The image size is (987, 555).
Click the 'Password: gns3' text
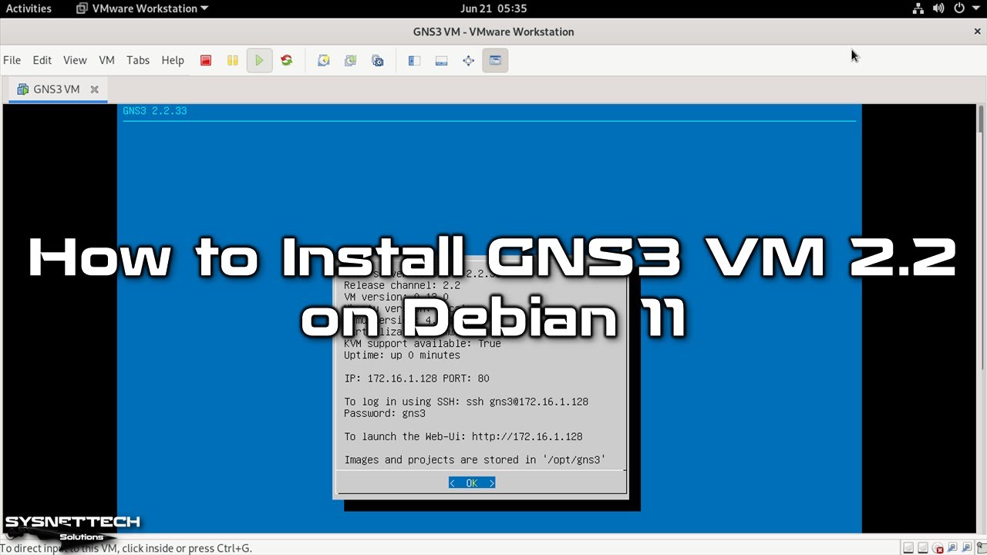click(385, 413)
